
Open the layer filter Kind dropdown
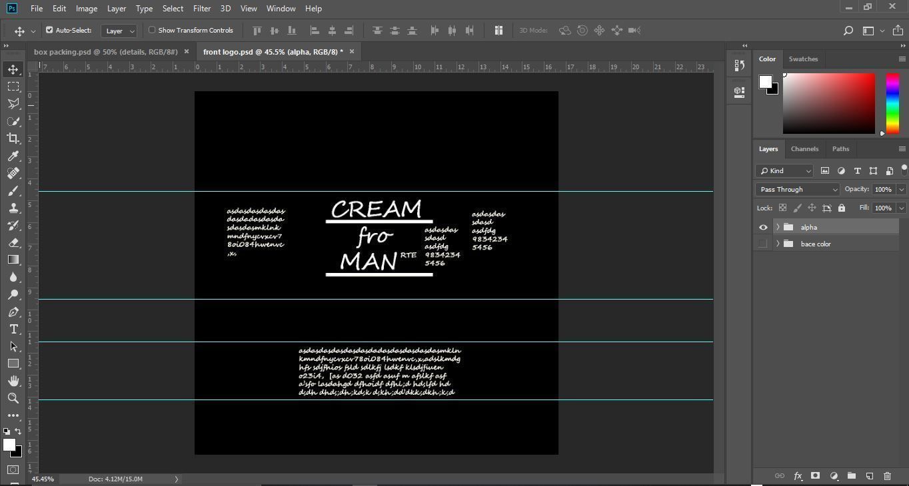click(x=784, y=170)
